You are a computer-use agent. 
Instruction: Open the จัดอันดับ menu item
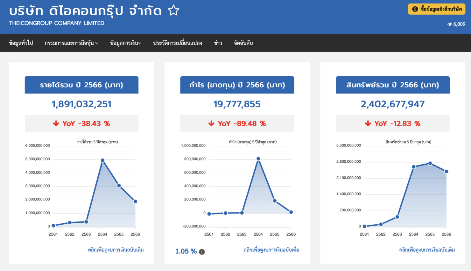pos(243,43)
